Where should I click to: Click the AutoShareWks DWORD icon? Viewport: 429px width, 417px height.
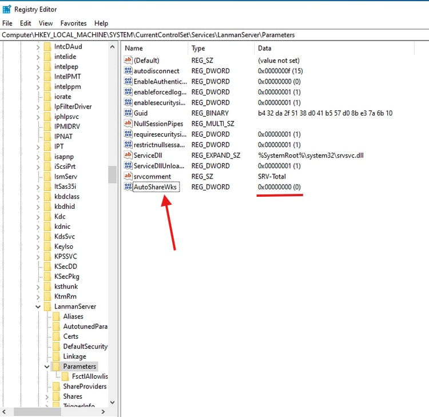(x=128, y=186)
